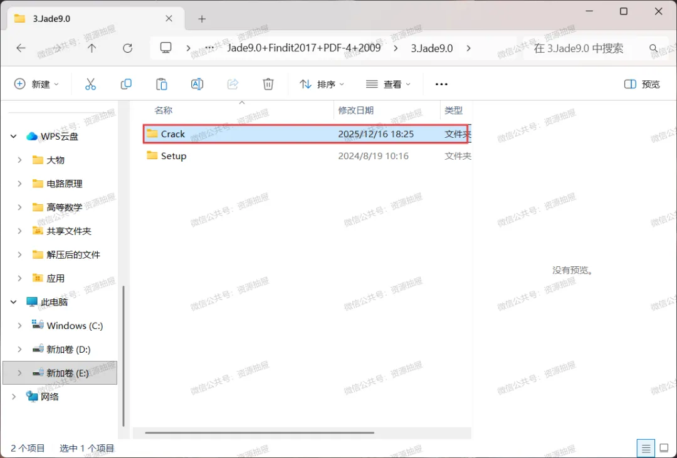
Task: Close the 3.Jade9.0 tab
Action: tap(169, 19)
